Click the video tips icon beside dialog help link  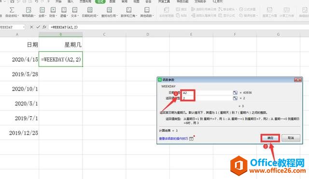click(191, 139)
